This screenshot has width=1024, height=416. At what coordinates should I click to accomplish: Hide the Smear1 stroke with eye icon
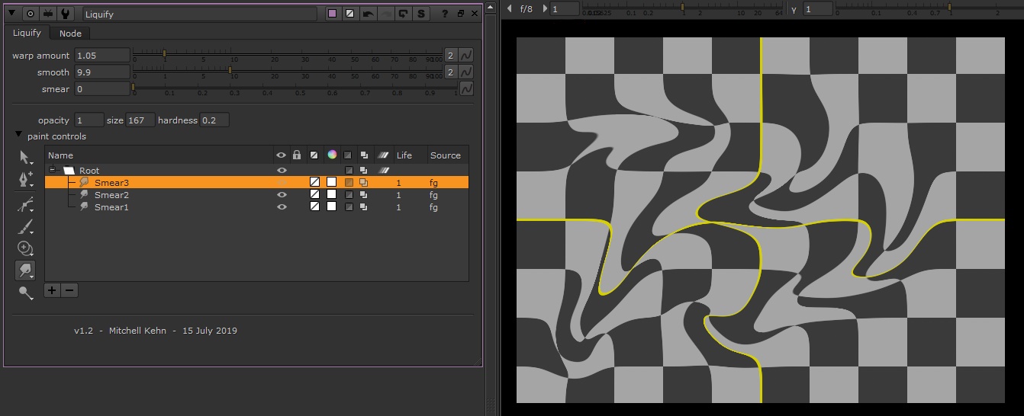click(x=282, y=207)
